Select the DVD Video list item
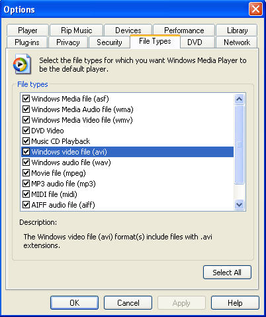 tap(48, 131)
